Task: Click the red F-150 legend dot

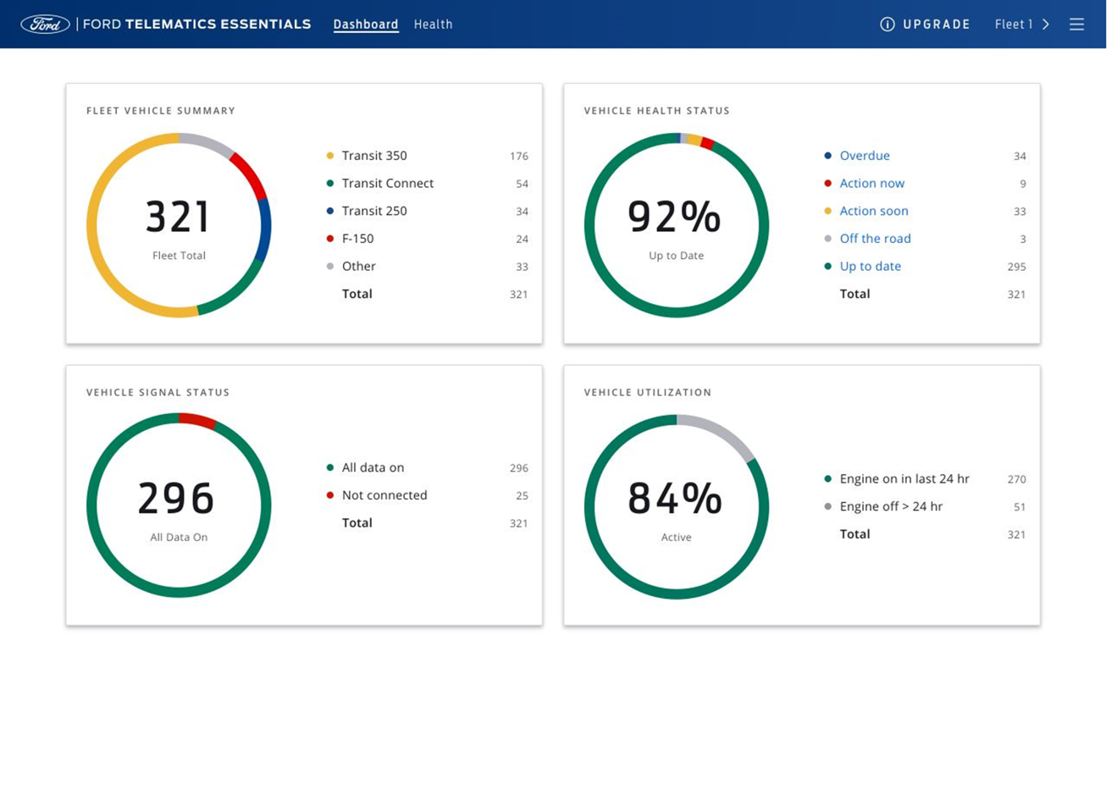Action: [x=330, y=239]
